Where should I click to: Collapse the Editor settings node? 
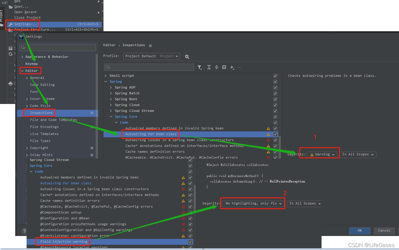22,71
